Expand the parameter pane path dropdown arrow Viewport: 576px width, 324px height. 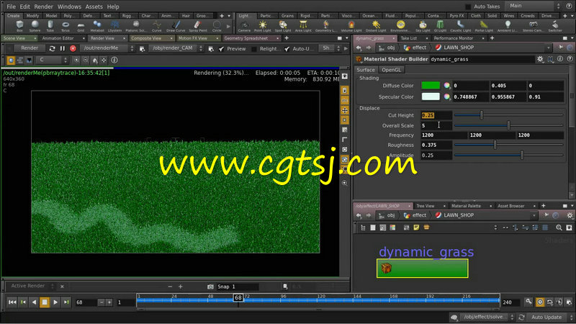pyautogui.click(x=548, y=48)
